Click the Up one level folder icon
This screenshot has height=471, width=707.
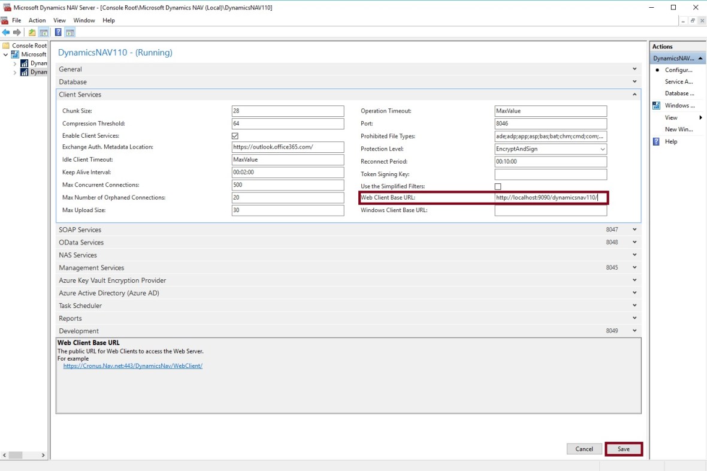click(32, 32)
